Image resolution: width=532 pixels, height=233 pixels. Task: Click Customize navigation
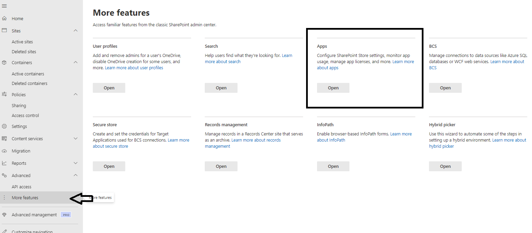click(x=32, y=232)
